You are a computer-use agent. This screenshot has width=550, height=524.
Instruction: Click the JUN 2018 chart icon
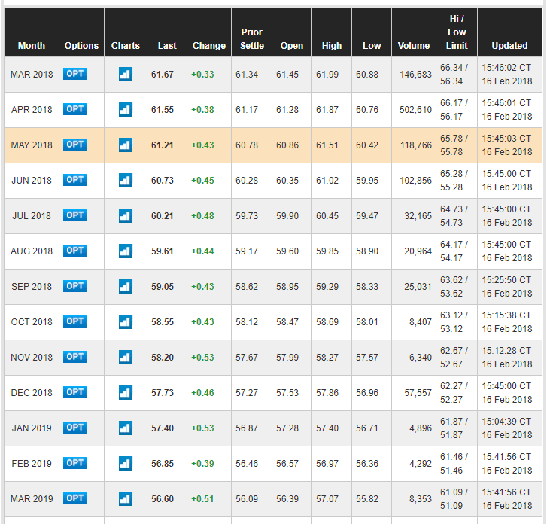pos(125,180)
